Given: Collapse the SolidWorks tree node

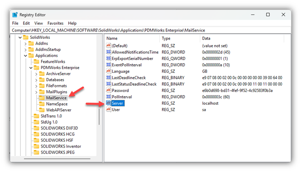Looking at the screenshot, I should point(20,37).
